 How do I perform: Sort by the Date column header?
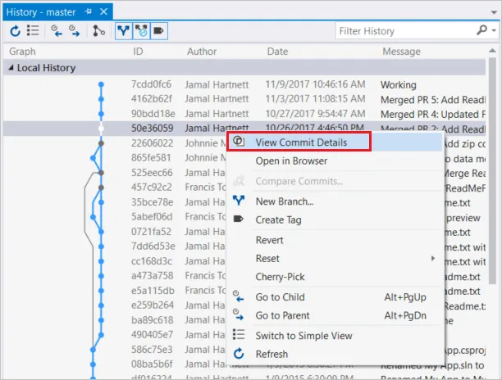click(277, 52)
